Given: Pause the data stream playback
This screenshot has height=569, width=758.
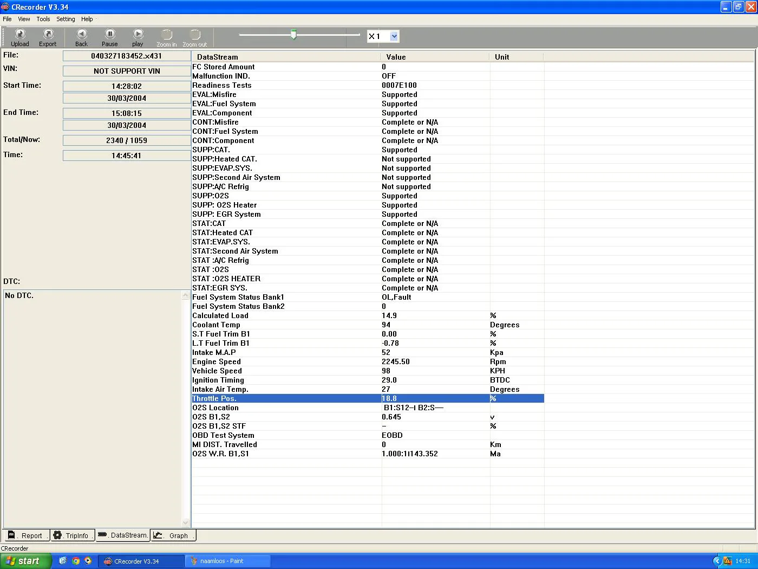Looking at the screenshot, I should tap(109, 37).
